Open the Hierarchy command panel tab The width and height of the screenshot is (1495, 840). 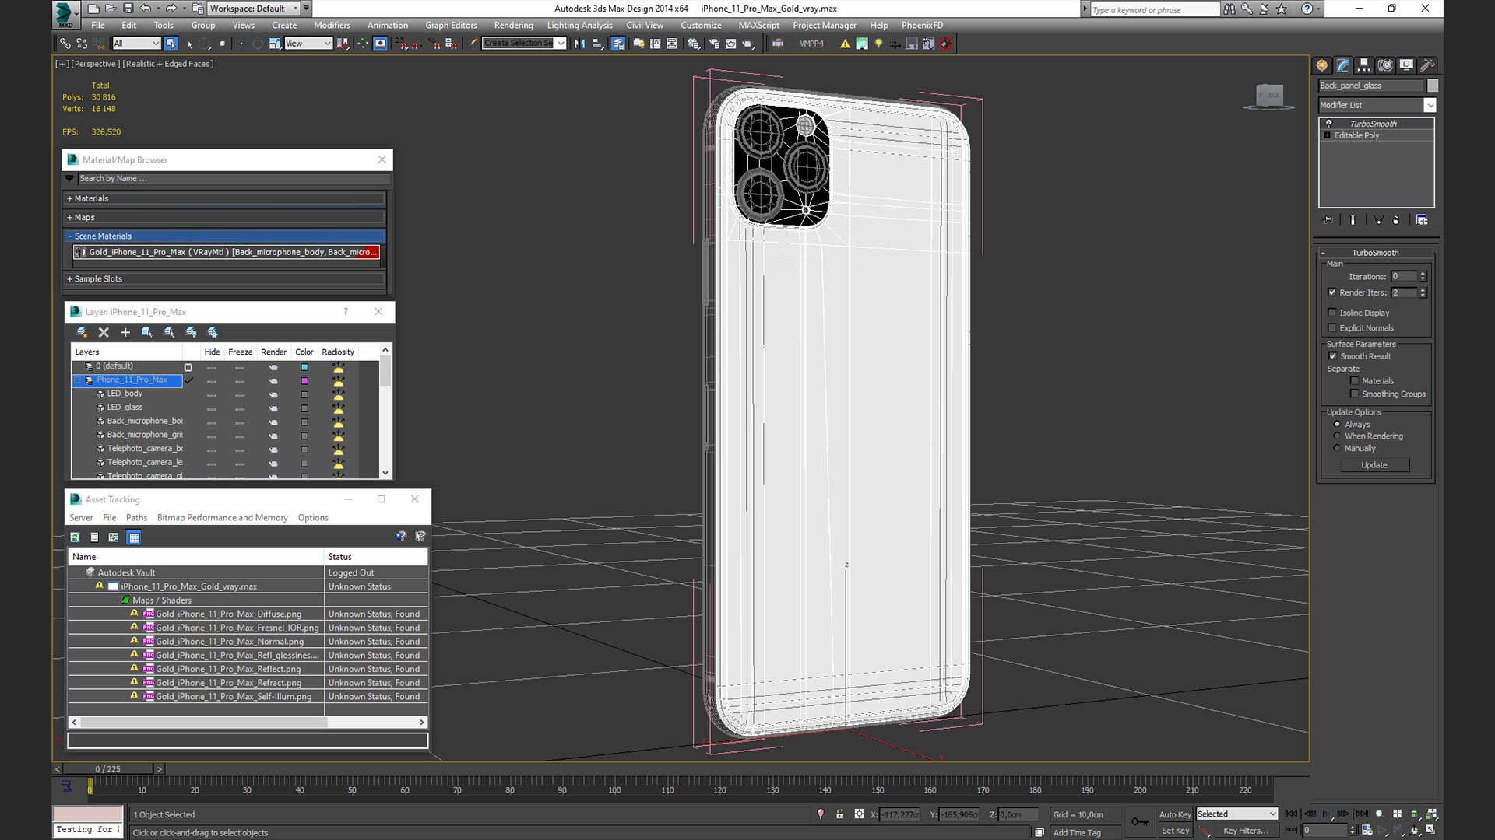(1364, 65)
